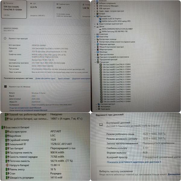
Task: Click the Системні пристрої icon
Action: (x=99, y=104)
